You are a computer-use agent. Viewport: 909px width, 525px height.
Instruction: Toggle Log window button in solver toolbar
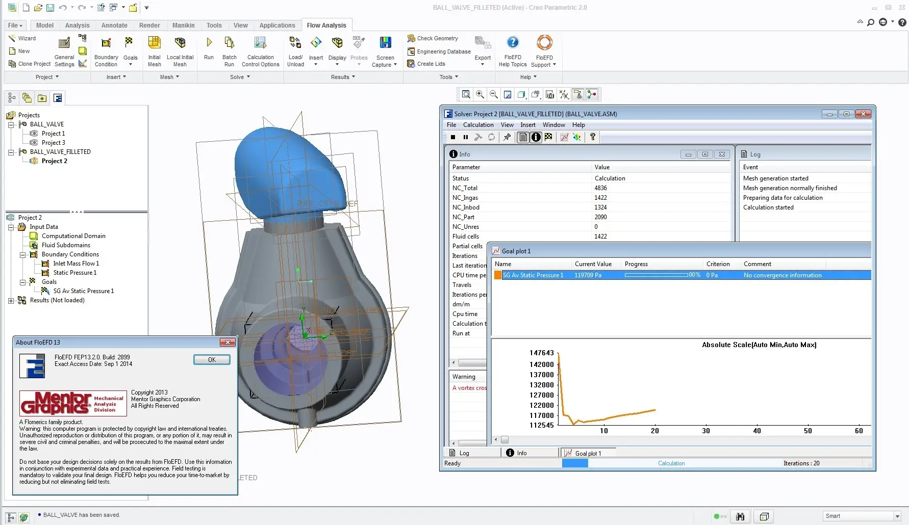pyautogui.click(x=523, y=137)
